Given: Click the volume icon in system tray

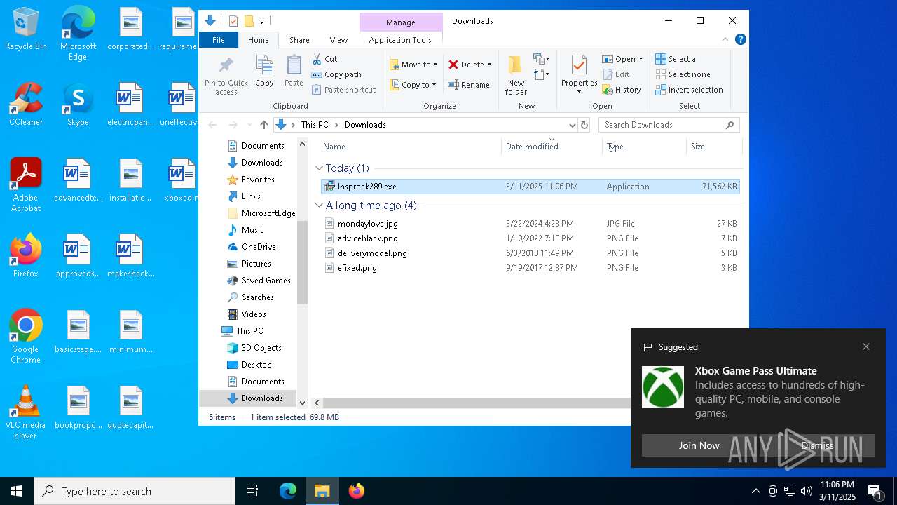Looking at the screenshot, I should [x=807, y=491].
